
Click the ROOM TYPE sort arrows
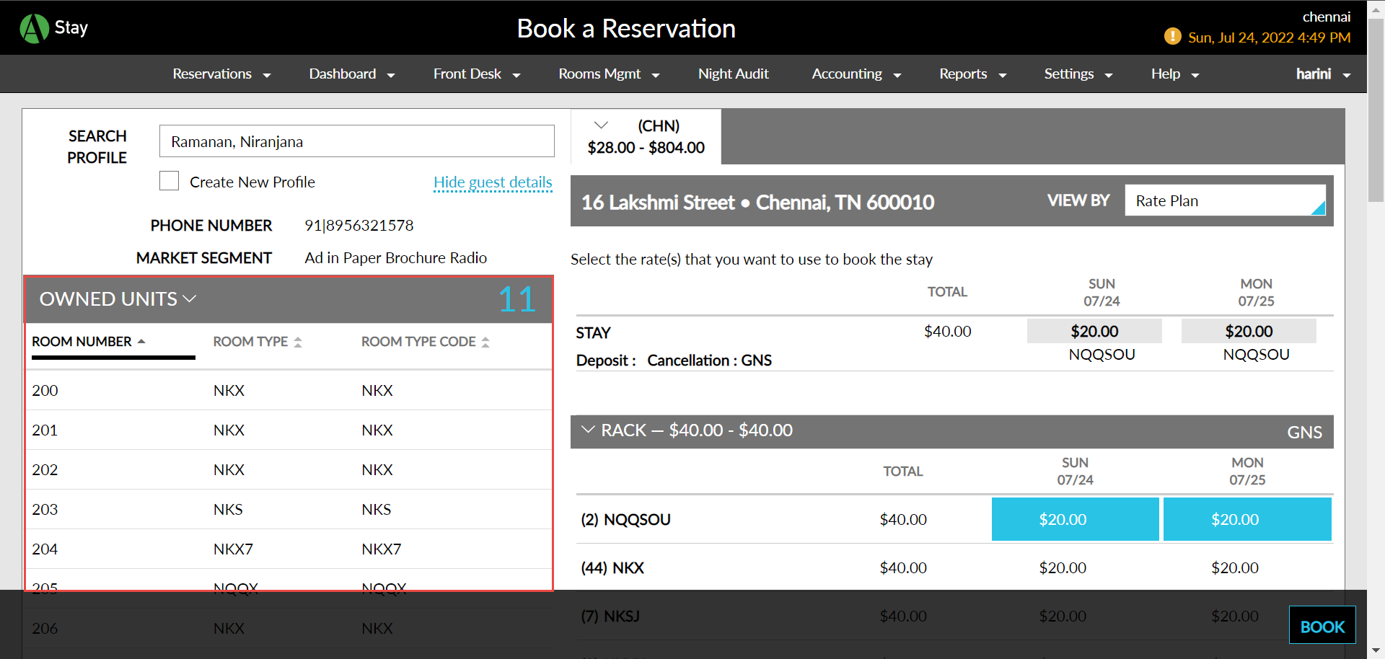pos(297,342)
